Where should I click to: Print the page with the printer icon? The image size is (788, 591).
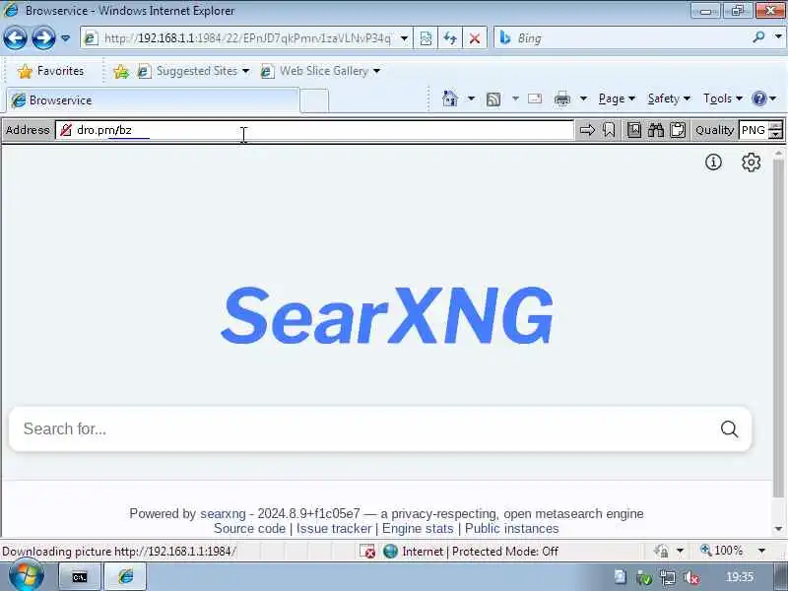(561, 99)
